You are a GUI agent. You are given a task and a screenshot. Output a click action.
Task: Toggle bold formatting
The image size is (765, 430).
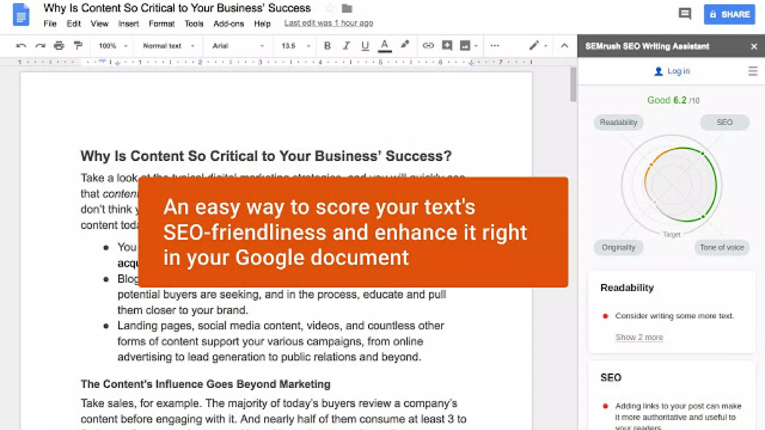coord(327,46)
